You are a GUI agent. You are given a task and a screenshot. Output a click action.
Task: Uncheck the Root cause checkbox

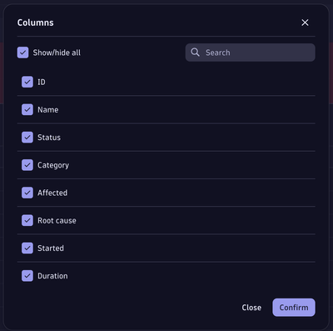[27, 220]
